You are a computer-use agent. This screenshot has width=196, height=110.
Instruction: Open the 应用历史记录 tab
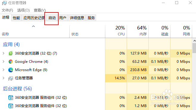tap(34, 18)
